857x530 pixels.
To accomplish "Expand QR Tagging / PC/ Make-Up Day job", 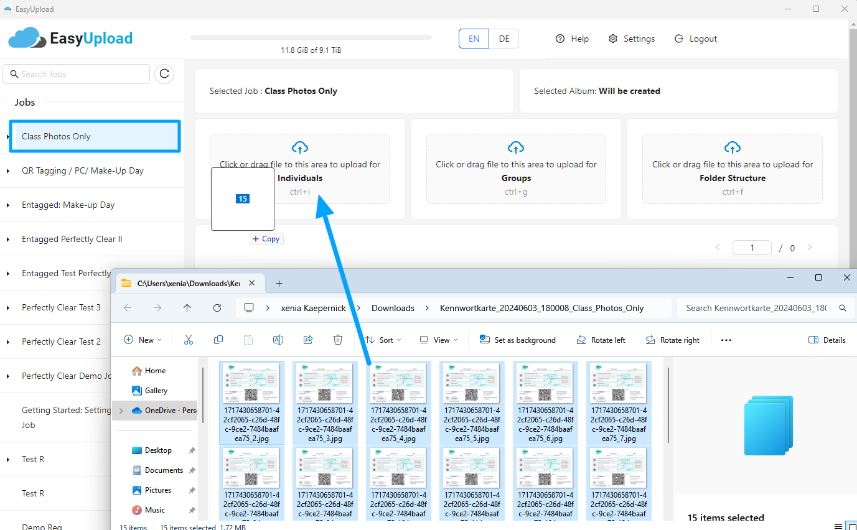I will click(7, 171).
